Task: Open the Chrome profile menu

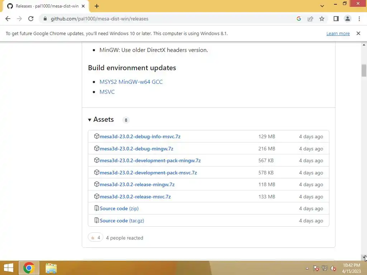Action: tap(348, 19)
